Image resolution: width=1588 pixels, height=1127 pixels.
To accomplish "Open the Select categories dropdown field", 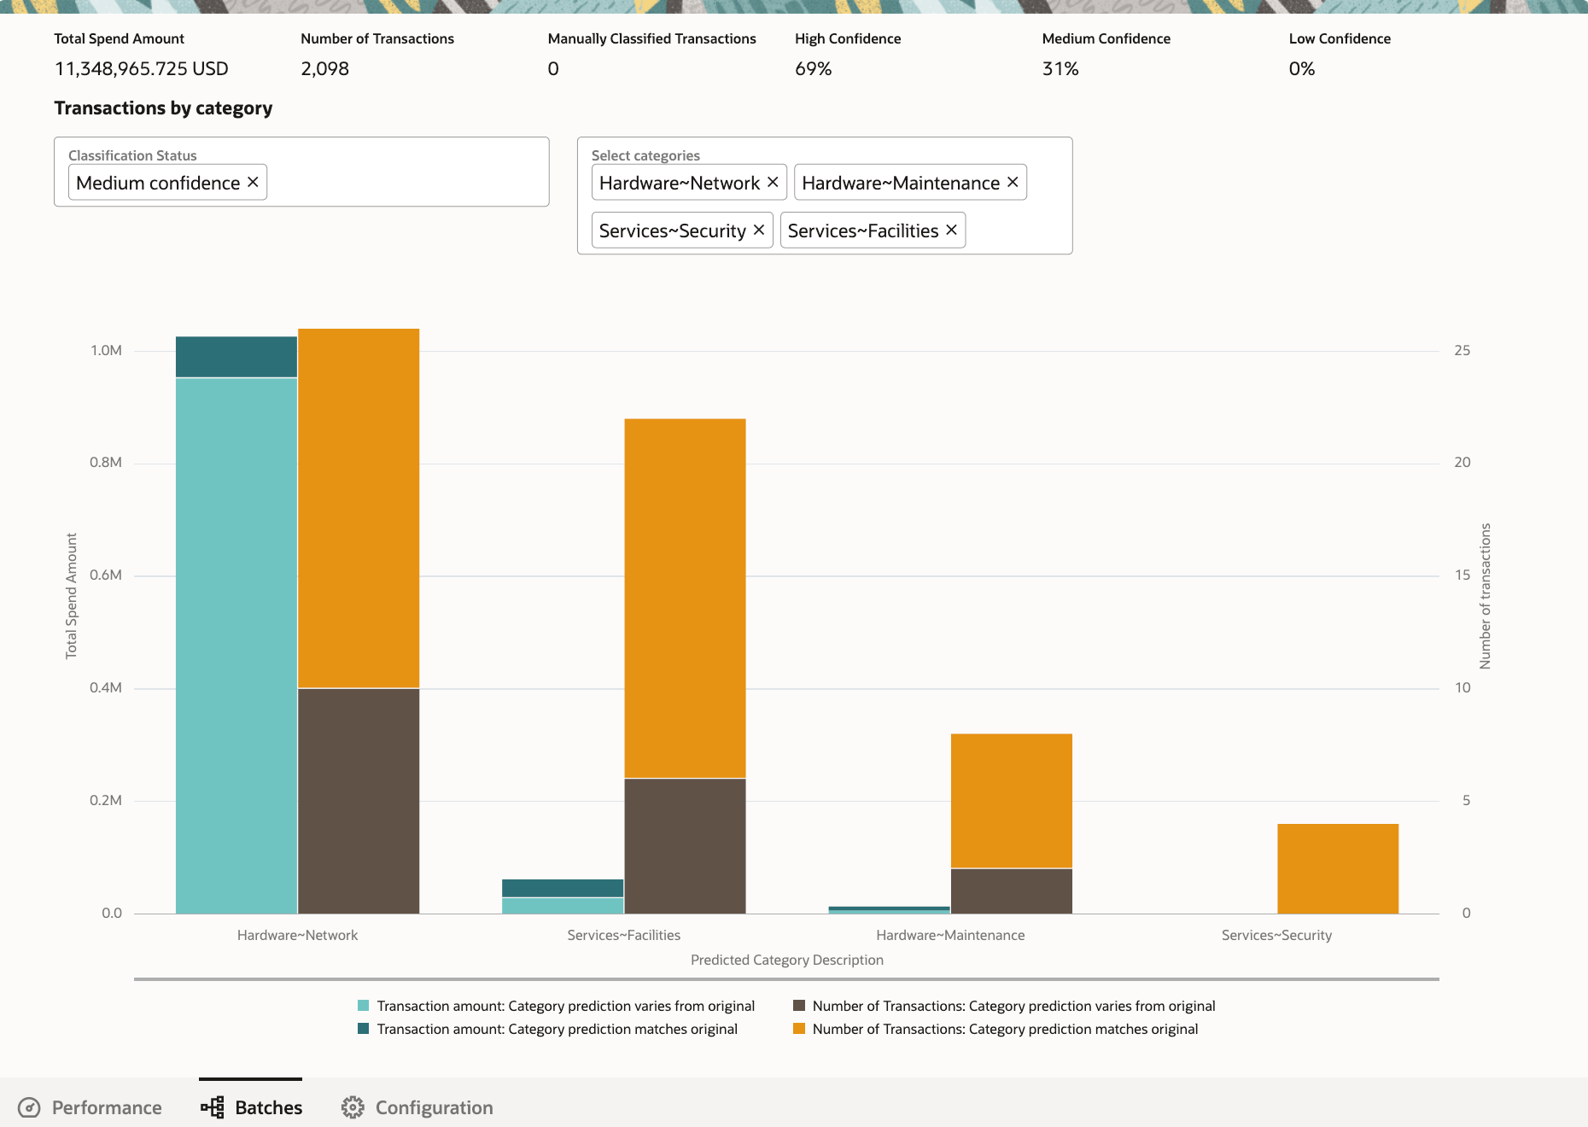I will [x=825, y=196].
